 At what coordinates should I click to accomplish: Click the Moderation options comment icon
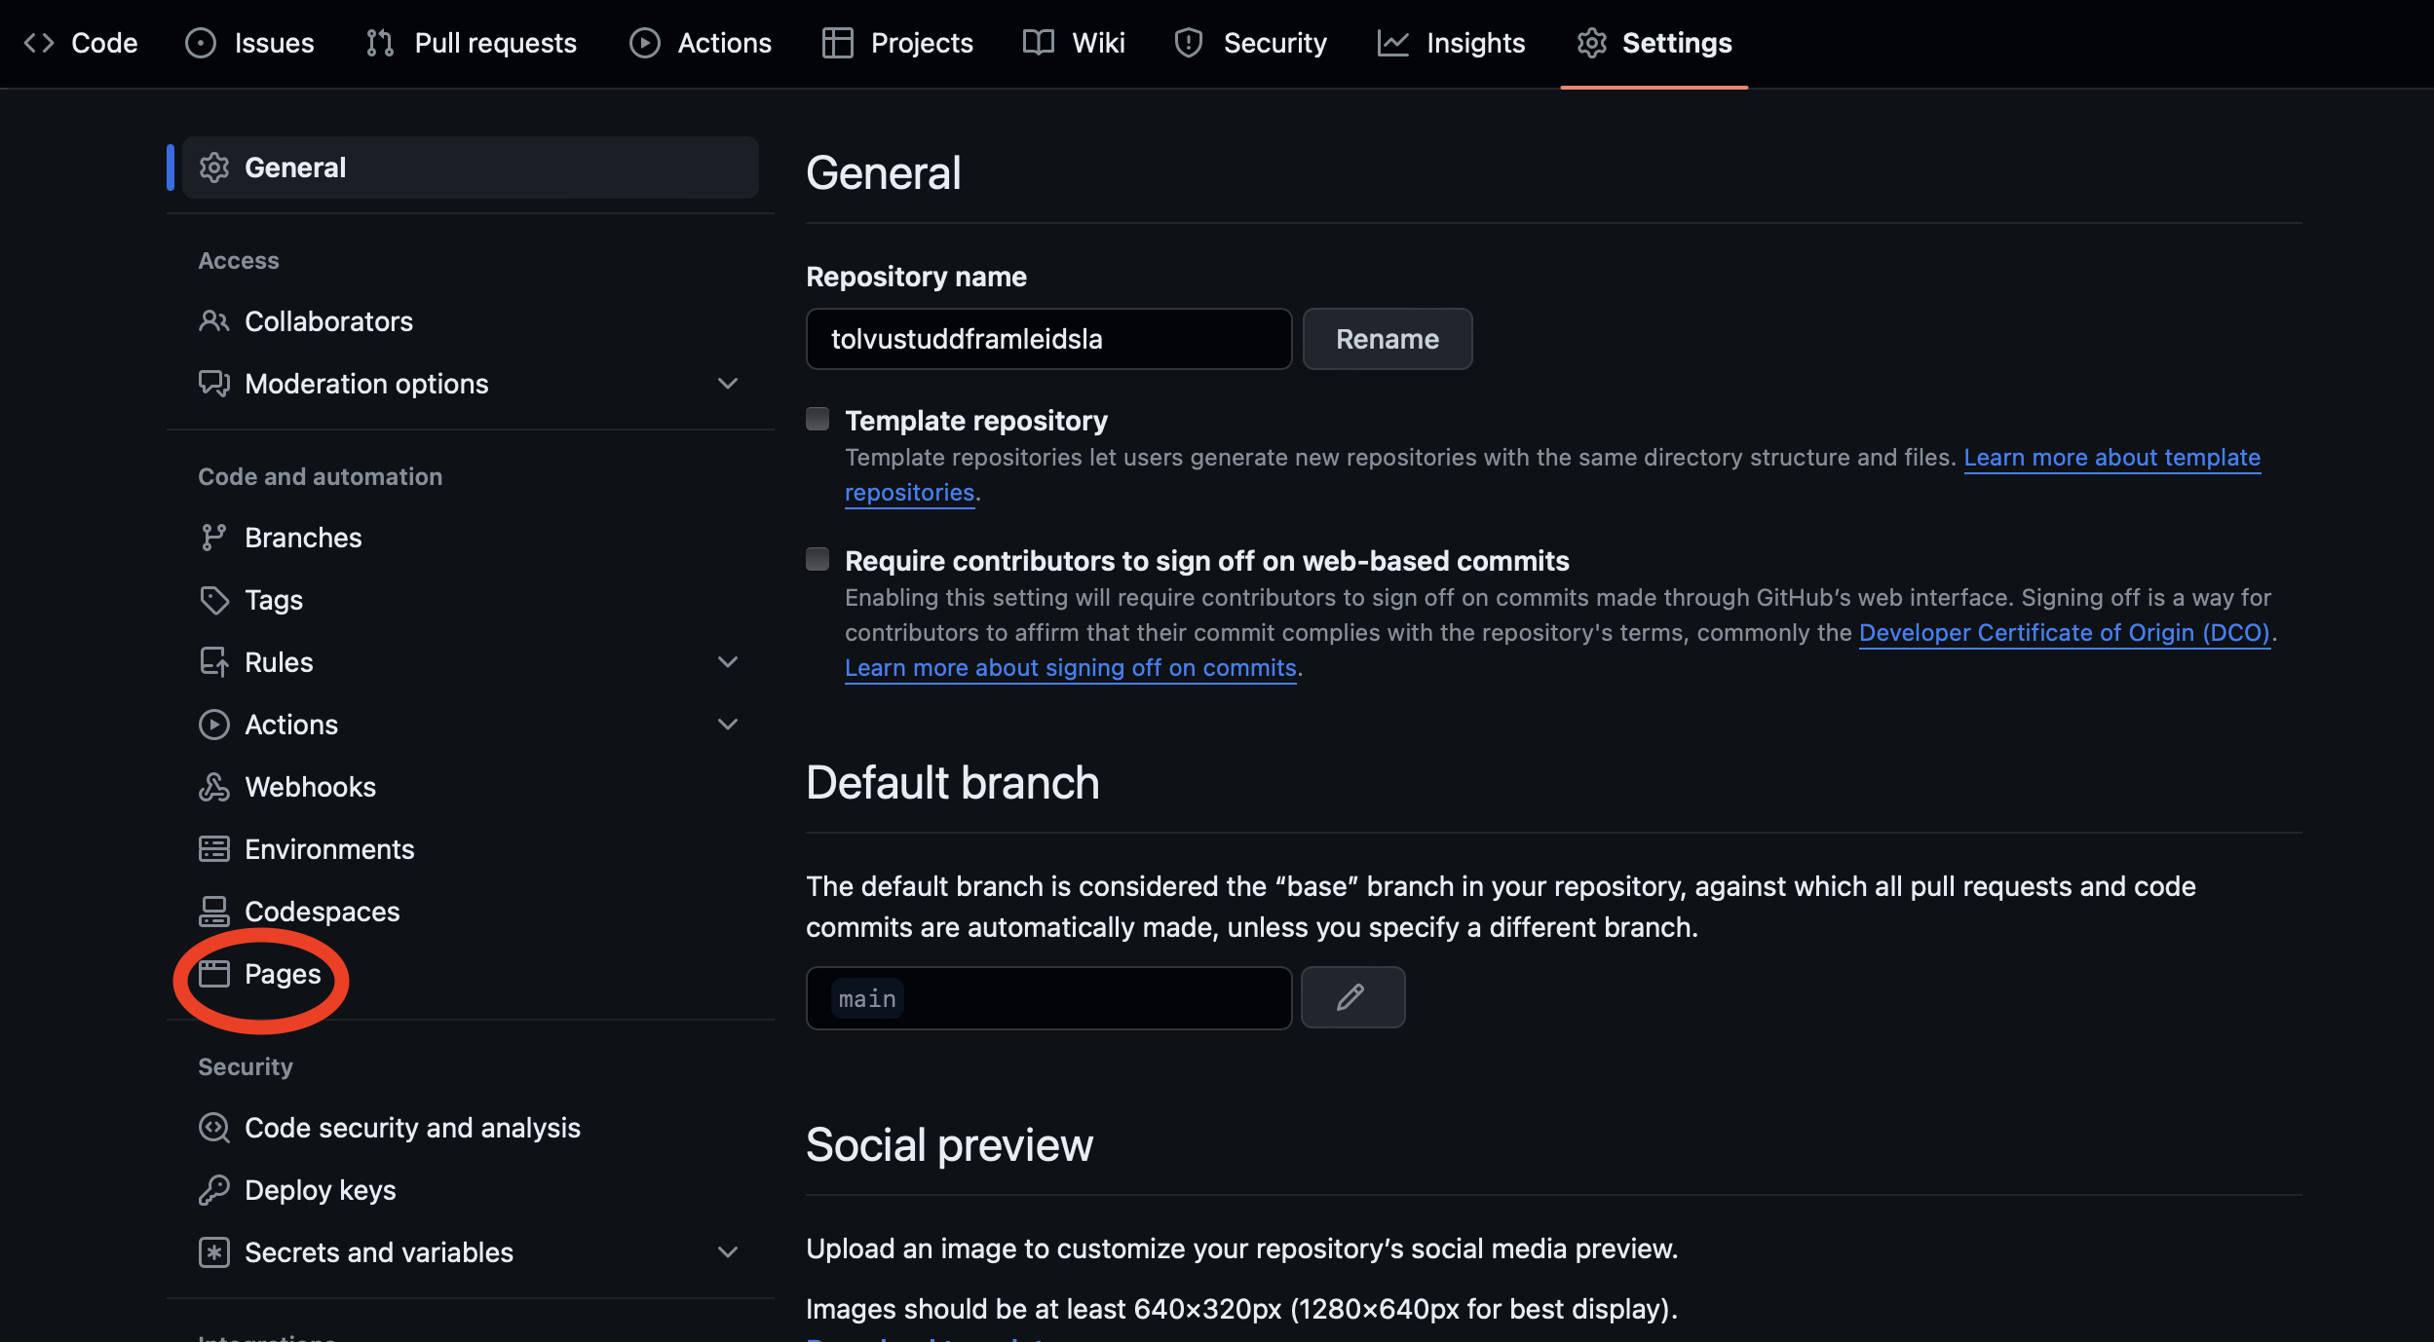pos(214,384)
